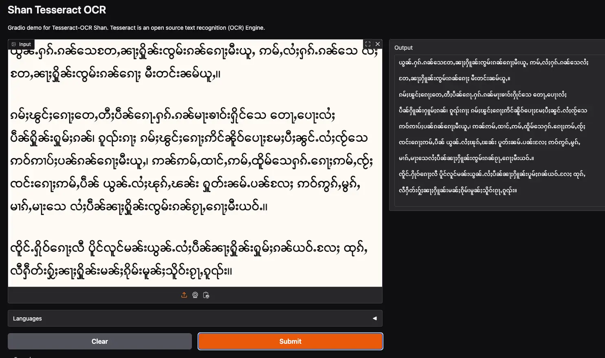Click the Languages section label
605x358 pixels.
(27, 318)
